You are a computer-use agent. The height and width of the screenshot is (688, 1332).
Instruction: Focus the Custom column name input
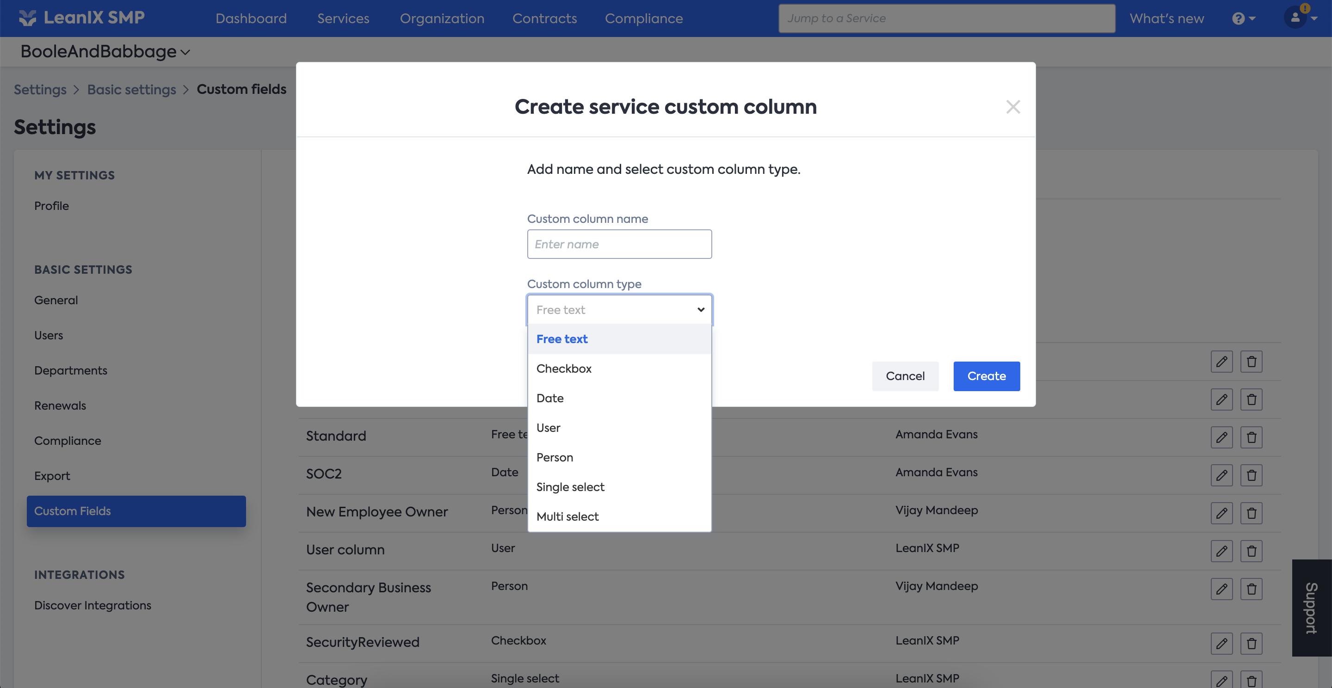tap(619, 244)
